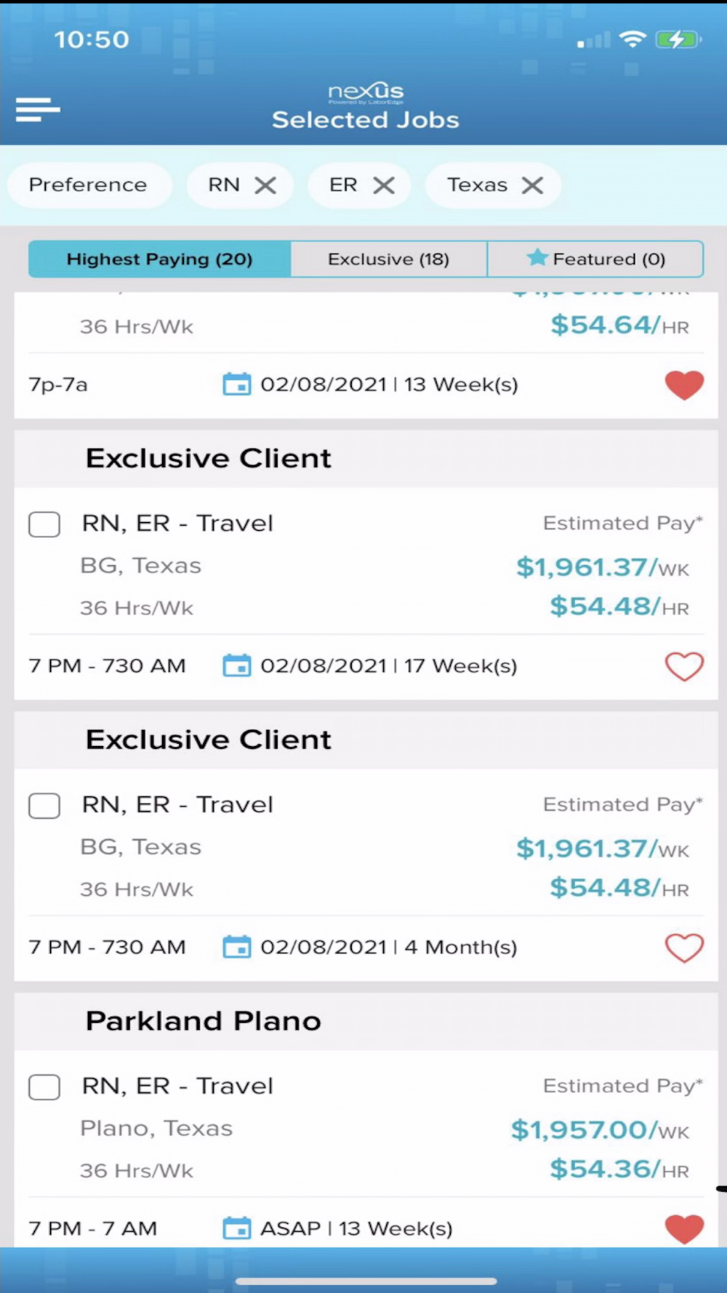Tap the star icon in Featured tab
Screen dimensions: 727x1293
(537, 257)
